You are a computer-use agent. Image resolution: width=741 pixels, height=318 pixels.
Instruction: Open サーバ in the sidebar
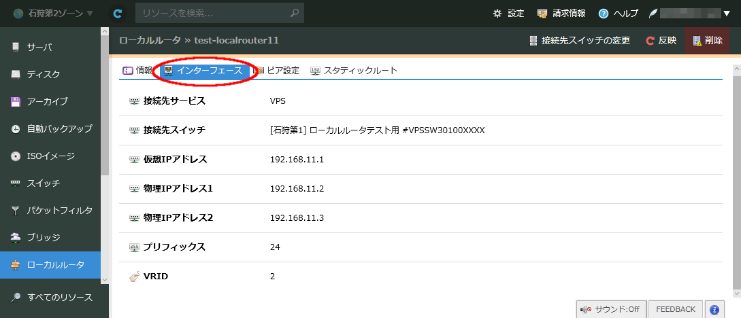39,47
